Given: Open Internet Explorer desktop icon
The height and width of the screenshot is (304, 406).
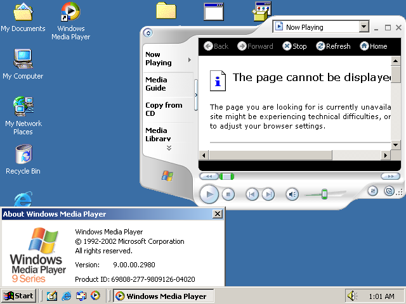Looking at the screenshot, I should coord(23,199).
